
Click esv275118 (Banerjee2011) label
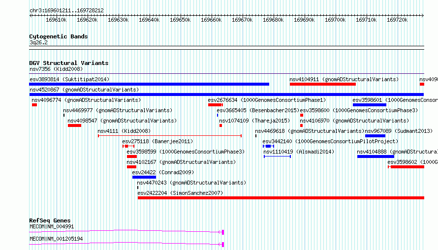point(157,141)
